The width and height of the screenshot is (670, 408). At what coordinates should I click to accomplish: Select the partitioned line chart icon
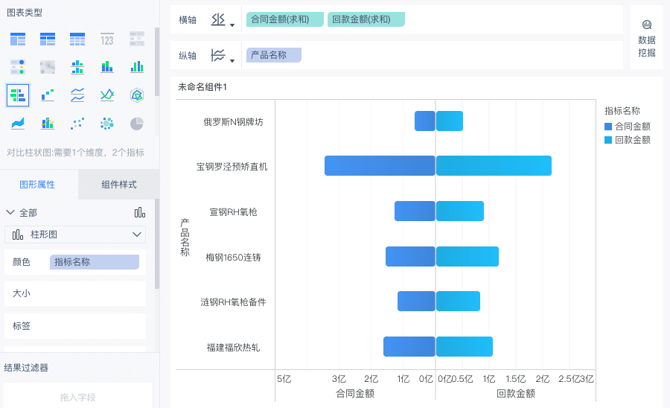(x=77, y=95)
